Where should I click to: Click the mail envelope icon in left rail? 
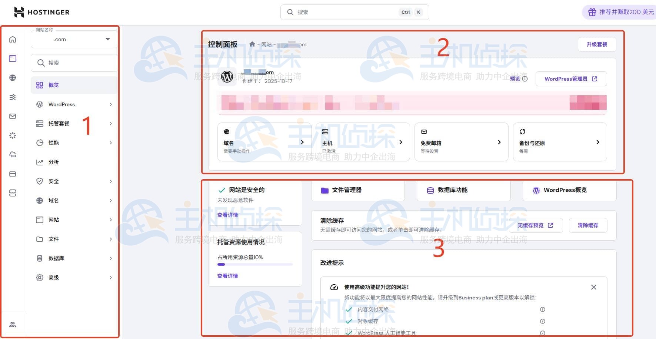pyautogui.click(x=13, y=116)
